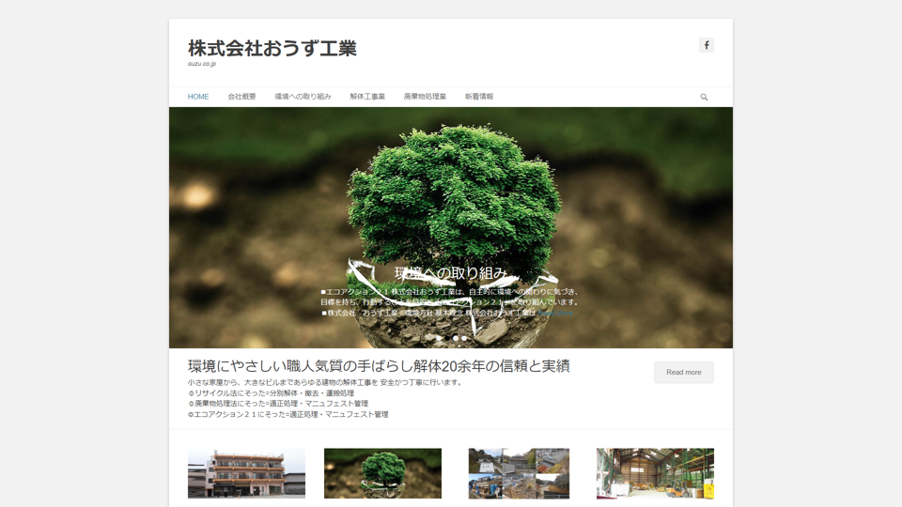902x507 pixels.
Task: Click the slide title 環境への取り組み
Action: tap(451, 273)
